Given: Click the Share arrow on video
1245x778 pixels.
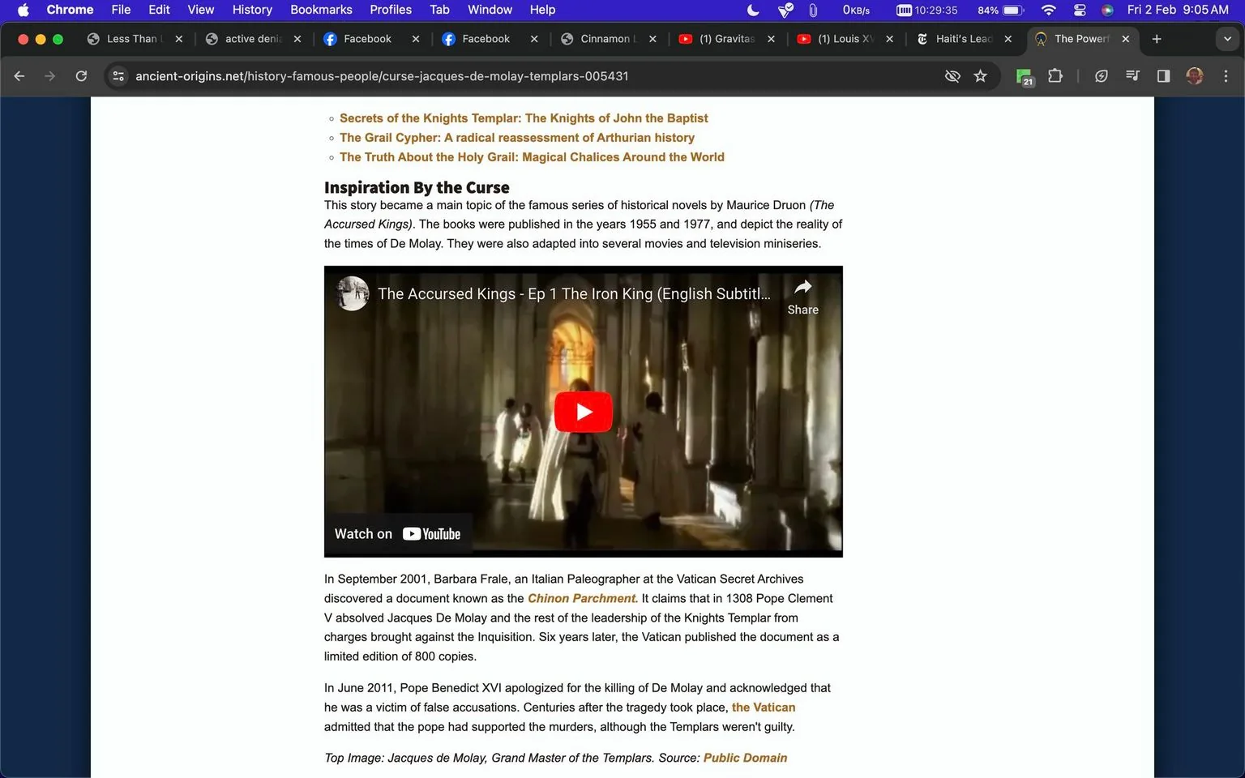Looking at the screenshot, I should point(802,297).
